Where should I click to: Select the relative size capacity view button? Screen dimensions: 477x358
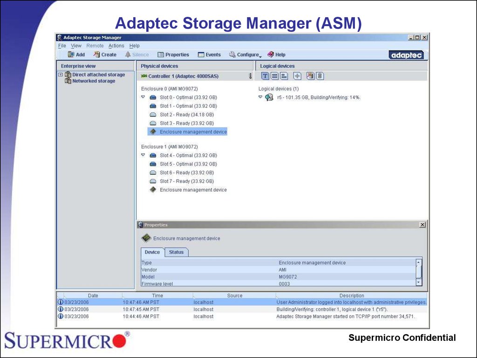point(284,76)
